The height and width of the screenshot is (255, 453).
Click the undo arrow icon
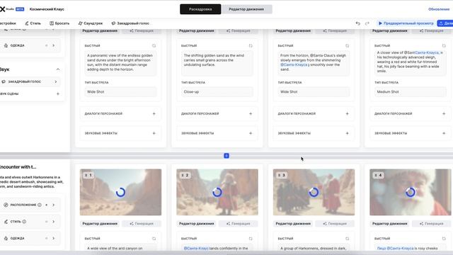(x=358, y=23)
